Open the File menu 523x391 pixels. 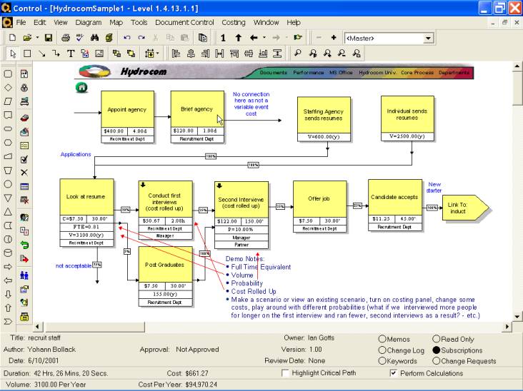21,23
